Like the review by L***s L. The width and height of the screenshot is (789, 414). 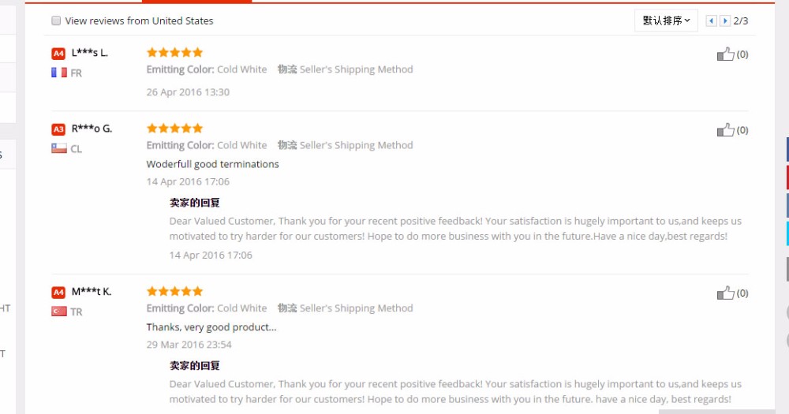(725, 54)
